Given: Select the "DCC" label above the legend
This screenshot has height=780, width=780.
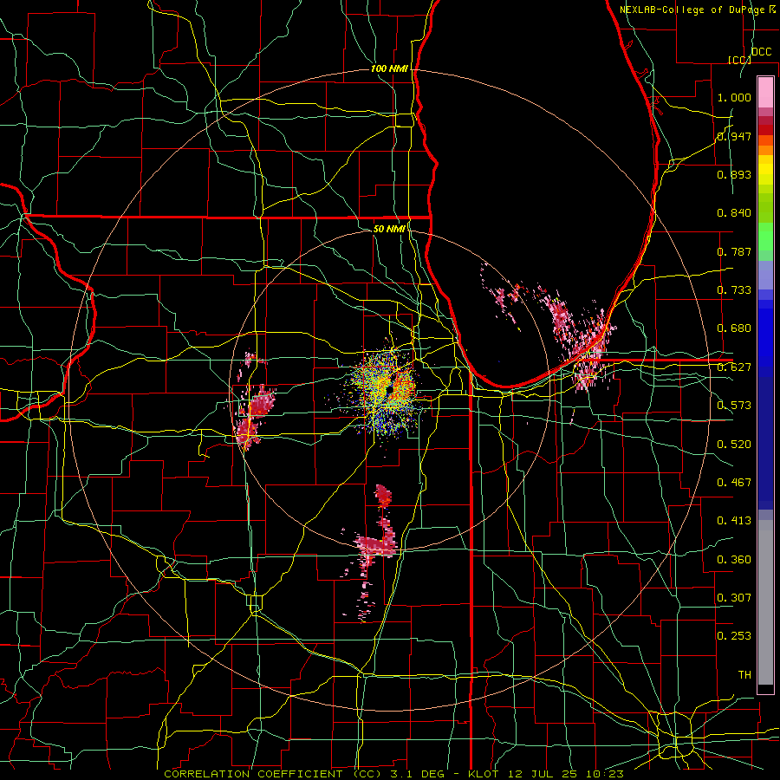Looking at the screenshot, I should [x=761, y=52].
